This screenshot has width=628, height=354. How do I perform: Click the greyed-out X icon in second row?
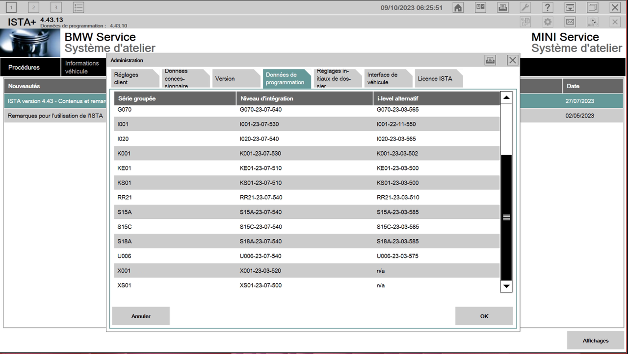tap(615, 22)
